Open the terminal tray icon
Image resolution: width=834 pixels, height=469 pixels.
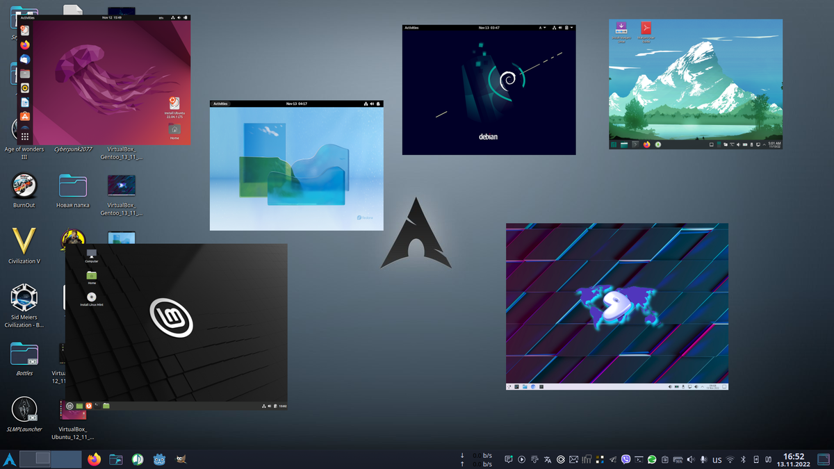tap(639, 459)
